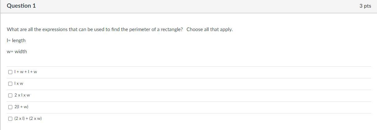The height and width of the screenshot is (130, 377).
Task: Tick the checkbox beside l x w
Action: (x=10, y=84)
